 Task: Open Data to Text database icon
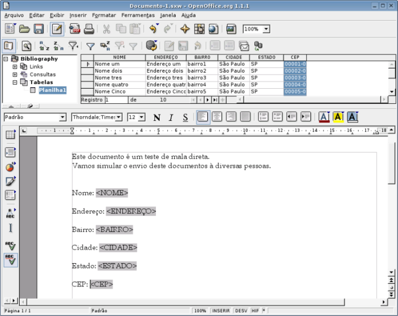152,46
